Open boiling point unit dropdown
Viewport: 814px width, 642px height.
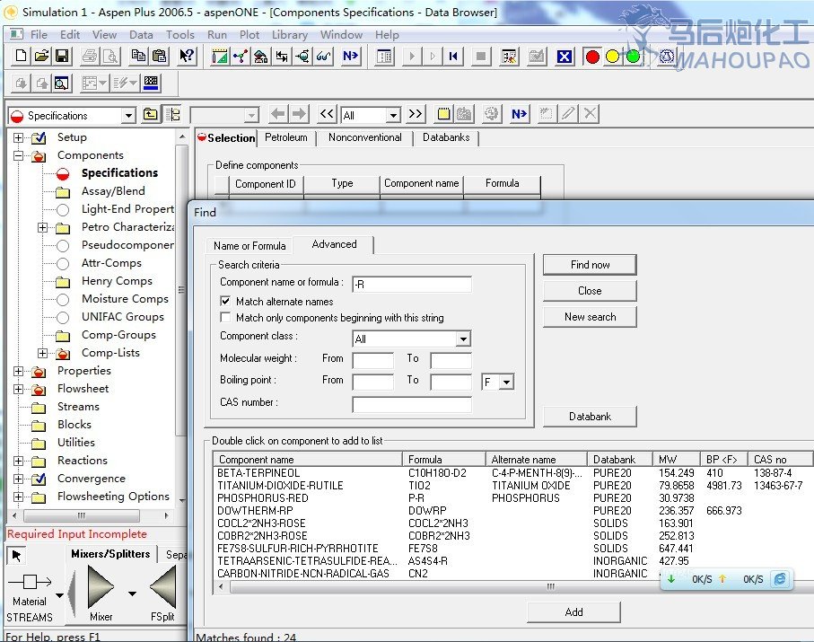pyautogui.click(x=506, y=383)
